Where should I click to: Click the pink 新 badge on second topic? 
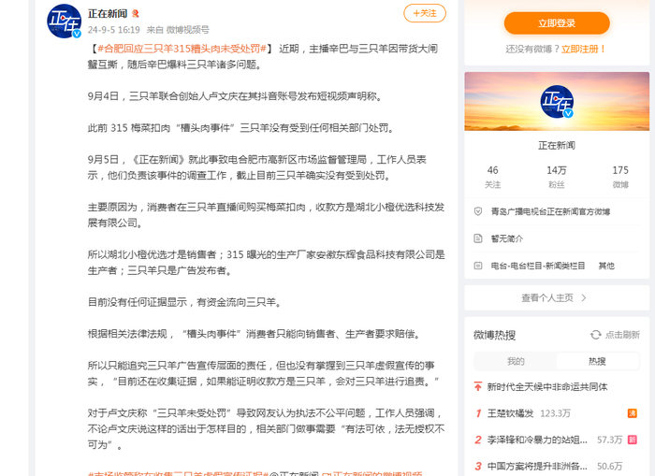(x=632, y=440)
